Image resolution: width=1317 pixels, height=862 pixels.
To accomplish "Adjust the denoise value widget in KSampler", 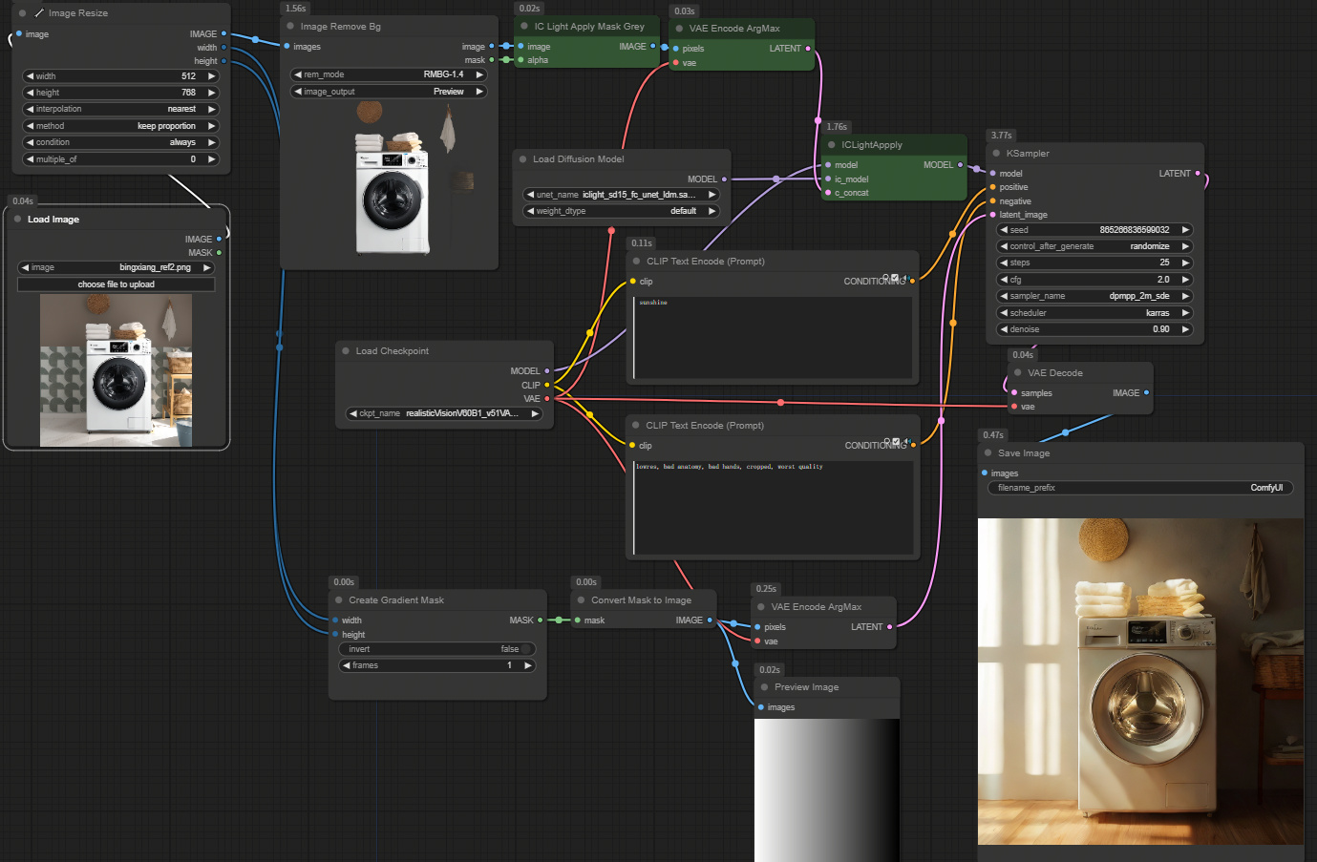I will [x=1094, y=328].
